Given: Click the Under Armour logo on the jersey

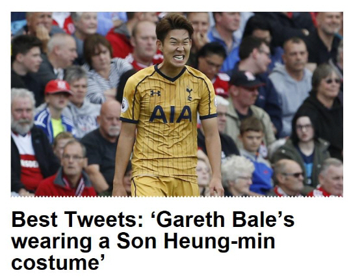Looking at the screenshot, I should [x=155, y=93].
